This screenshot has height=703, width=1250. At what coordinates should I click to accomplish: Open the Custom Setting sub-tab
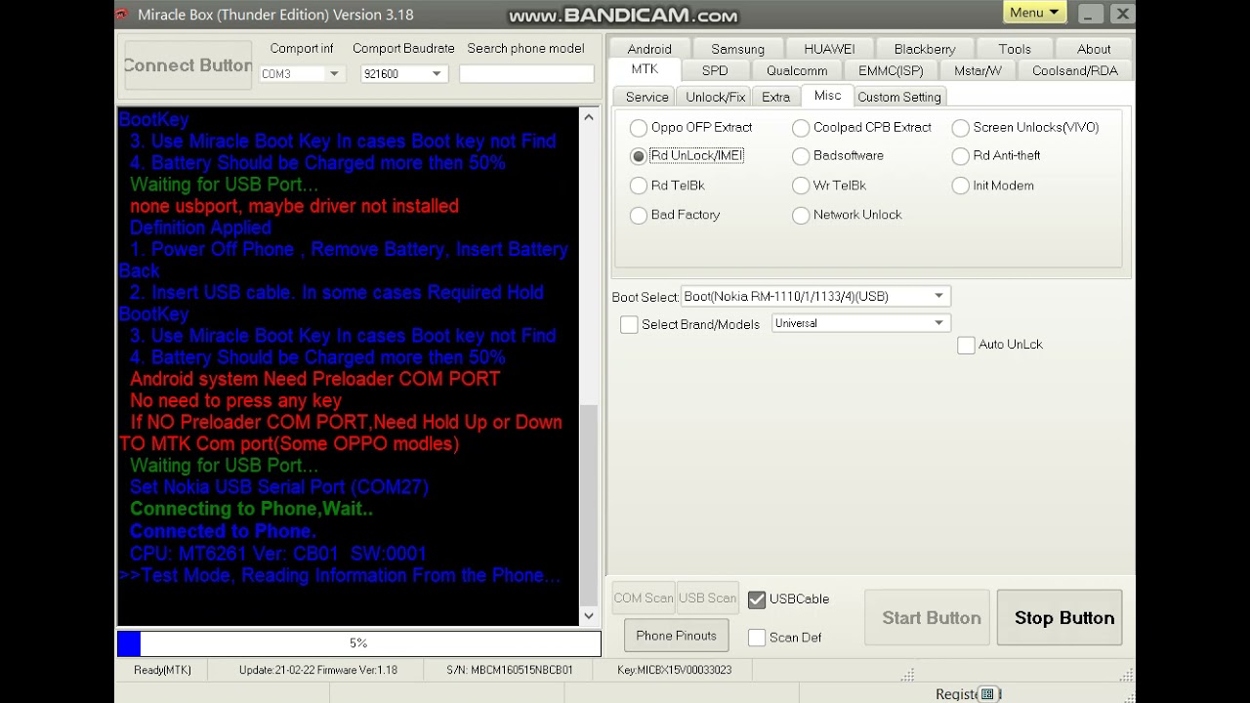point(899,97)
